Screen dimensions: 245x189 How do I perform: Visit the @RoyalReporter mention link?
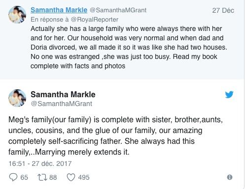pyautogui.click(x=95, y=20)
